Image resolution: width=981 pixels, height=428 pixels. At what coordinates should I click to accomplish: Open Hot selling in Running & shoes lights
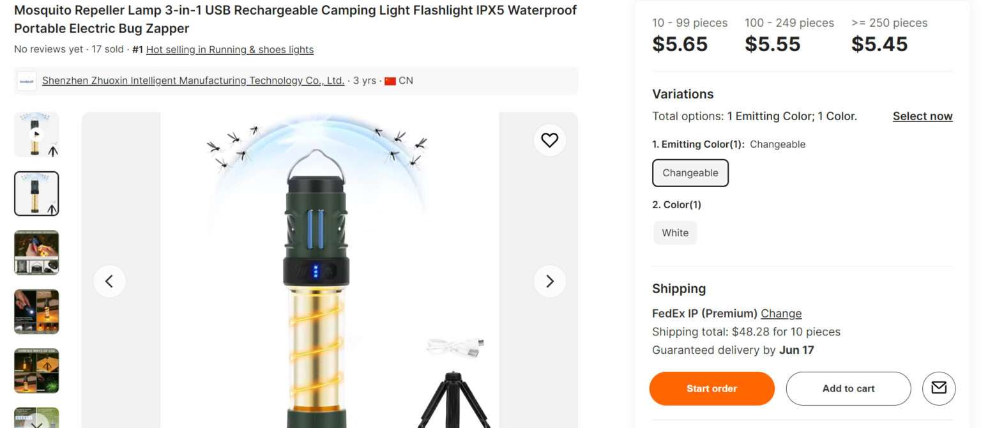click(x=229, y=49)
